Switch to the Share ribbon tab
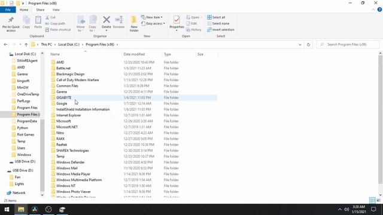 tap(40, 10)
